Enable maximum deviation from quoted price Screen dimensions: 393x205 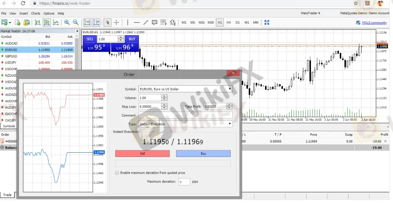click(117, 173)
